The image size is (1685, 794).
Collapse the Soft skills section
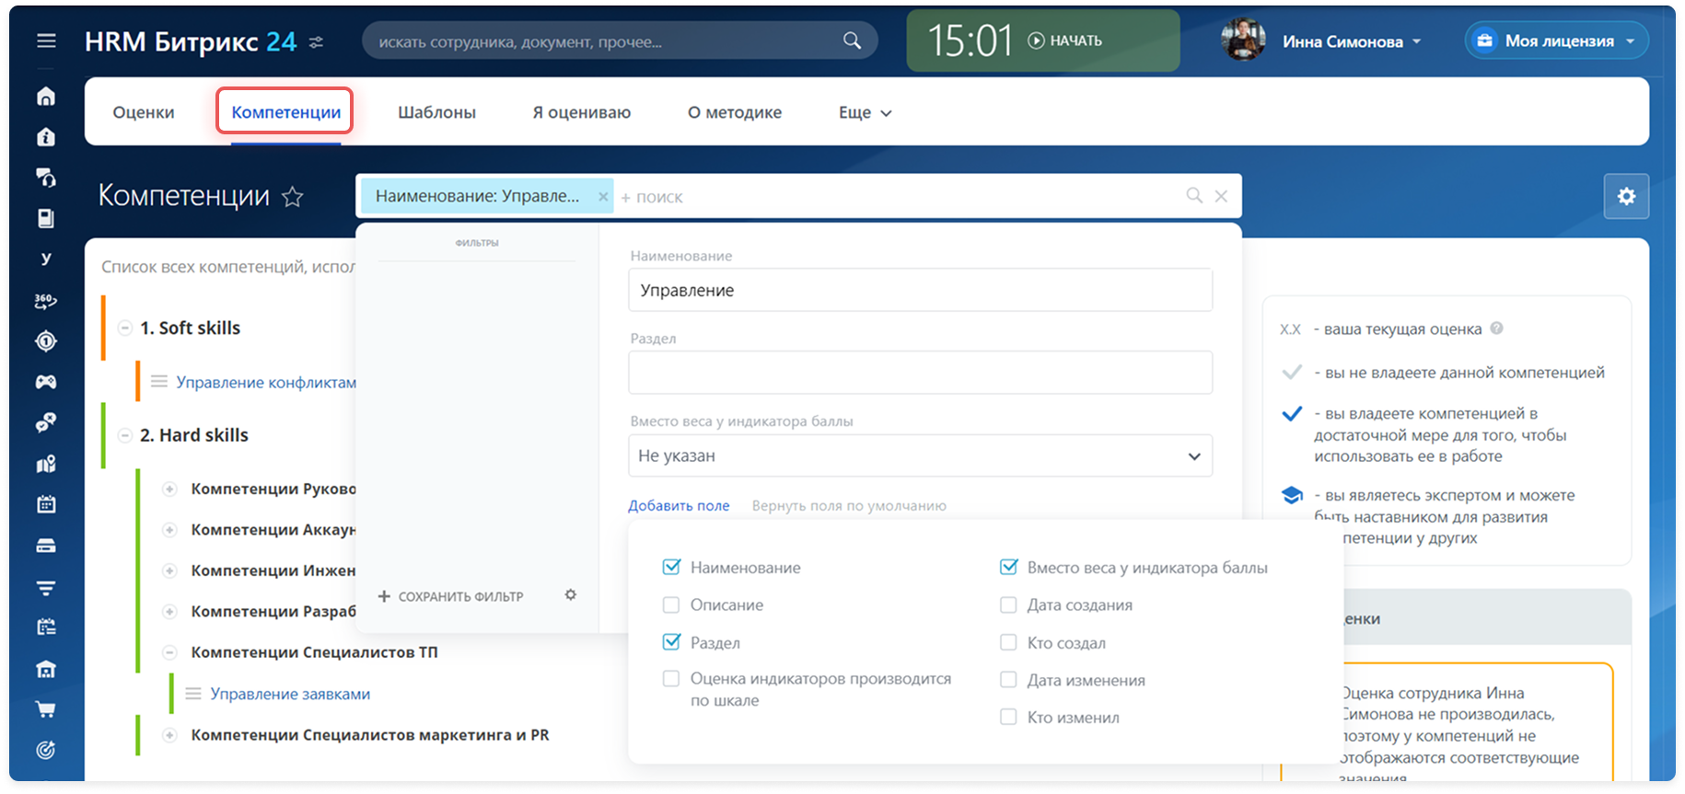[125, 328]
